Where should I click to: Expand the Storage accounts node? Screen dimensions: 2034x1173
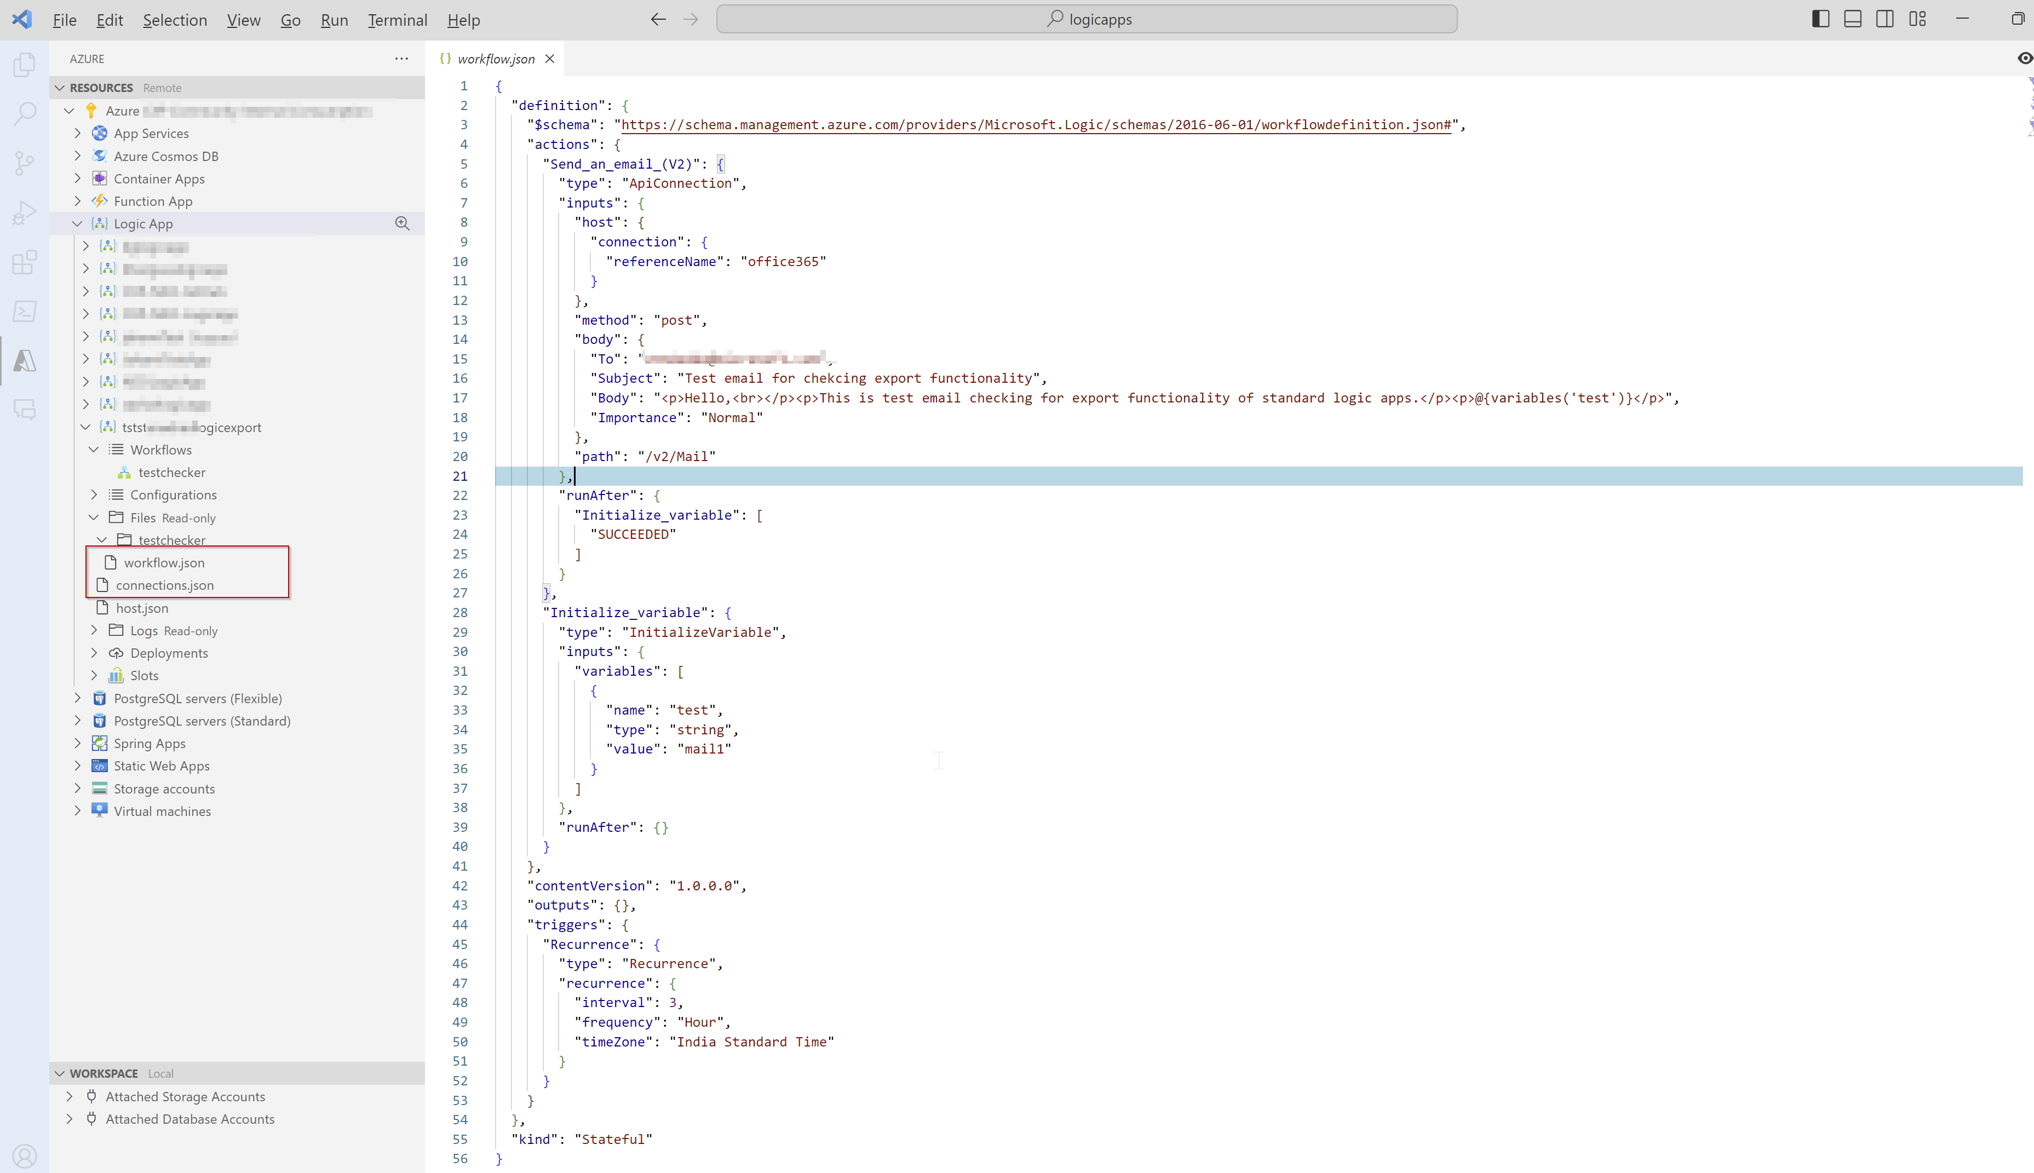[x=77, y=789]
